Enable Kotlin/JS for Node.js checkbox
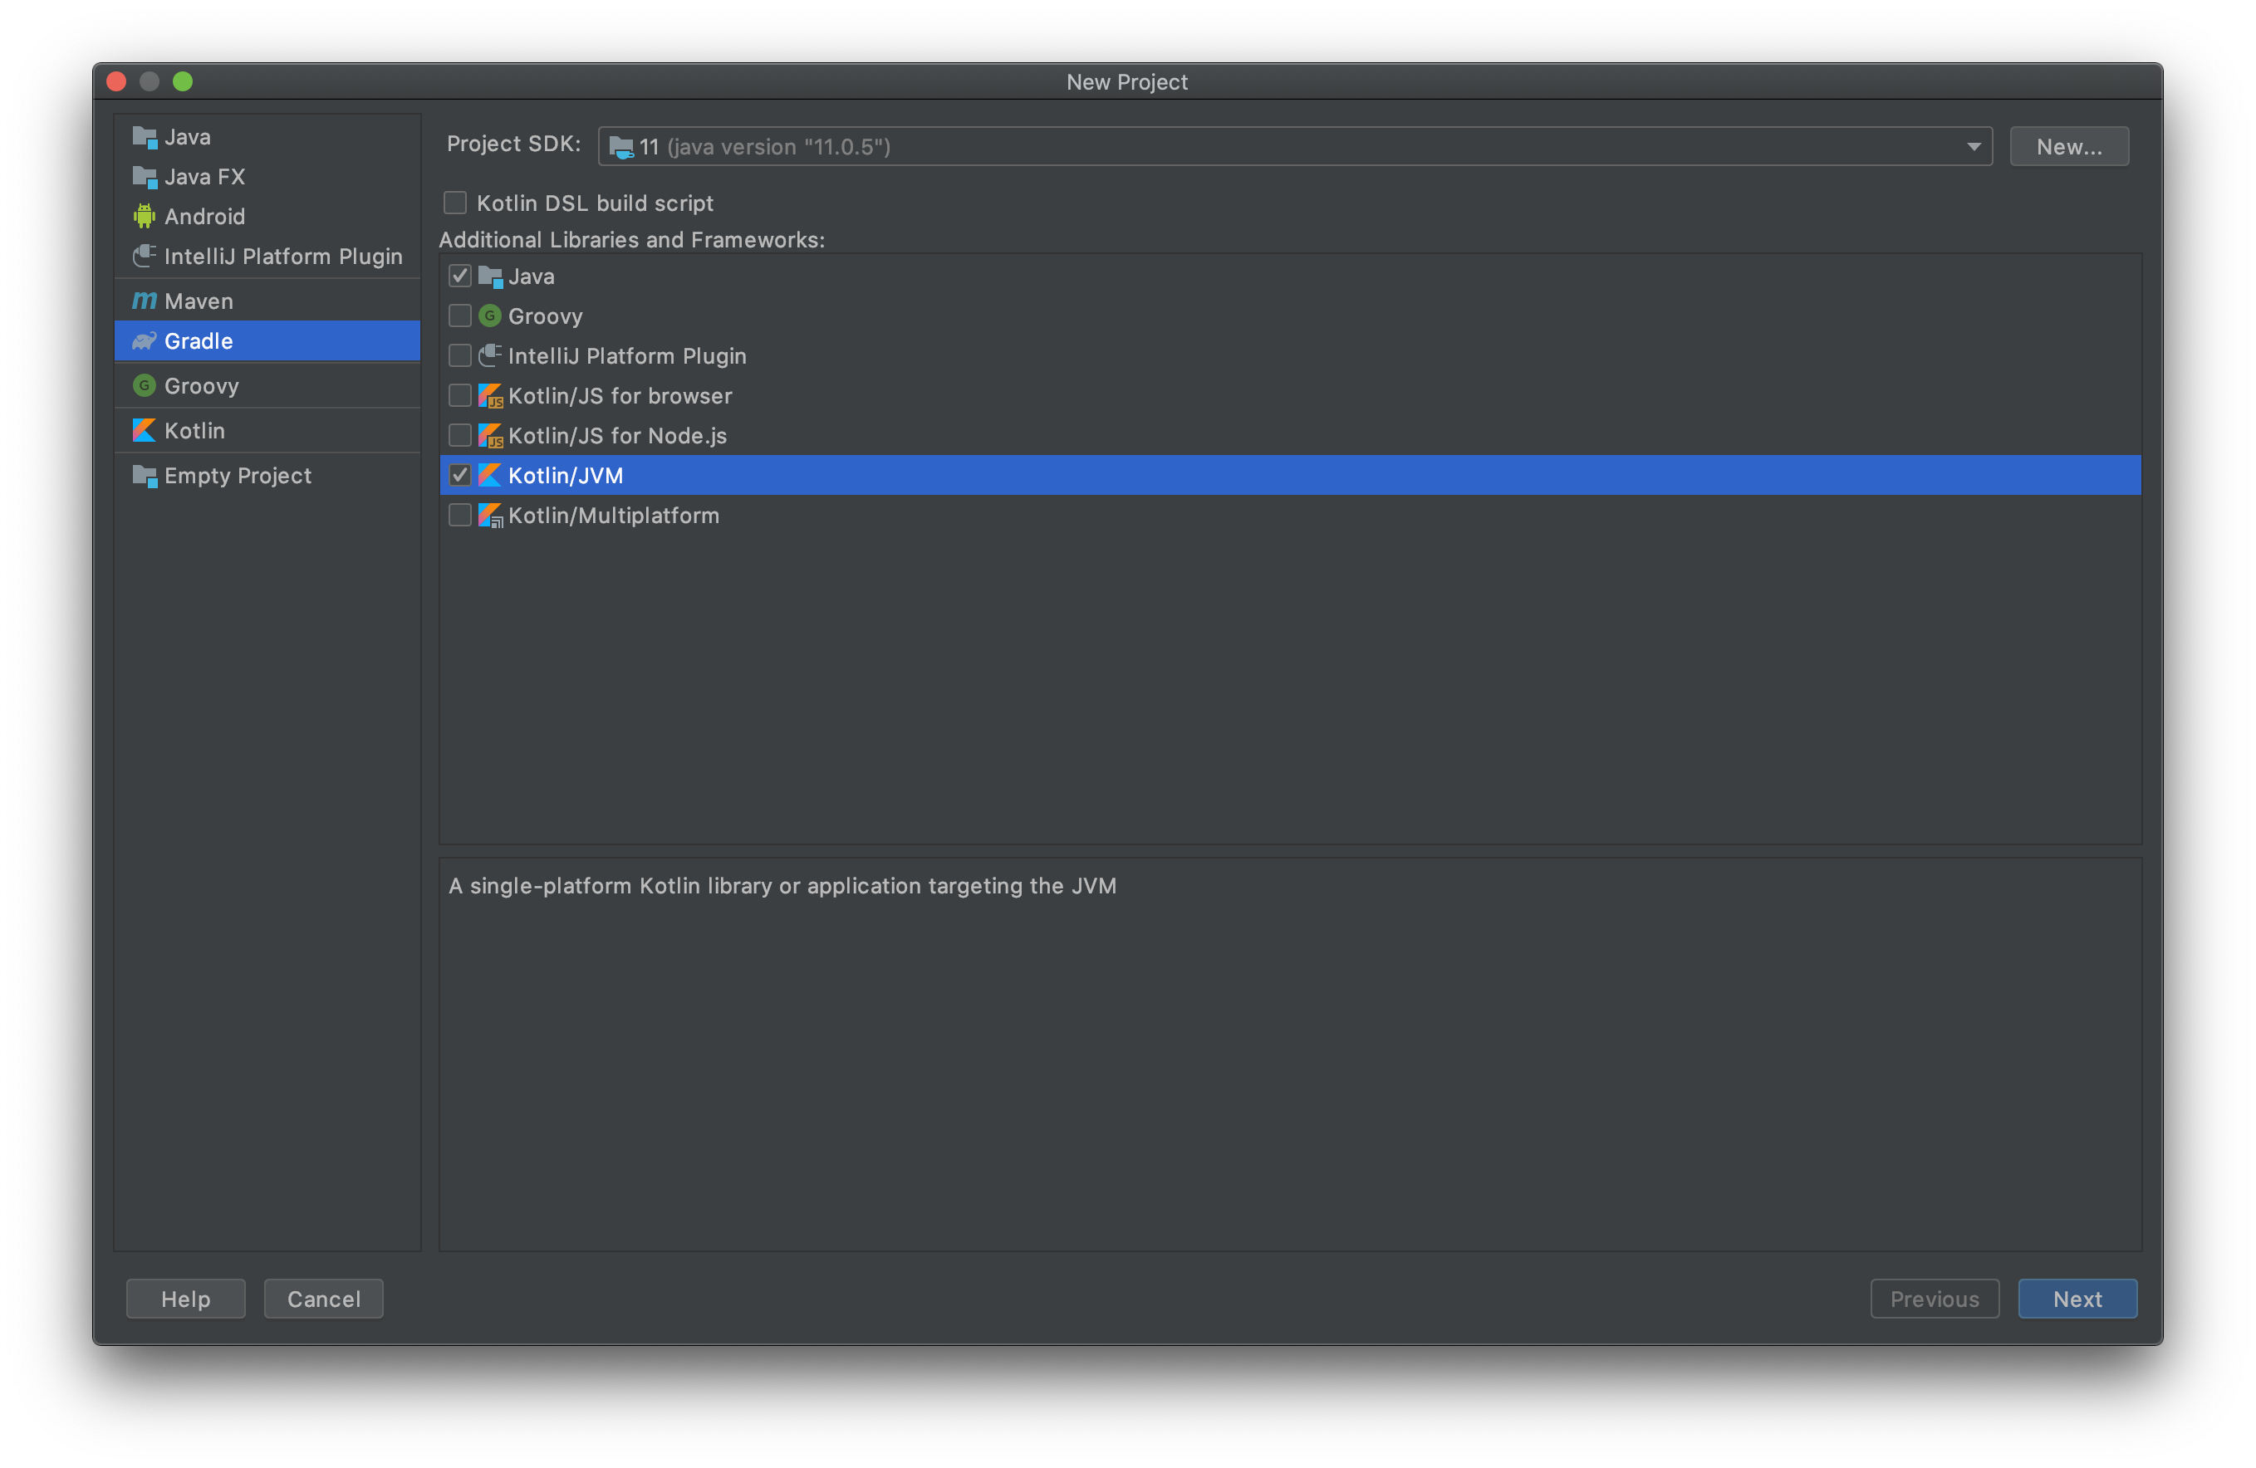Screen dimensions: 2256x1468 click(x=459, y=436)
